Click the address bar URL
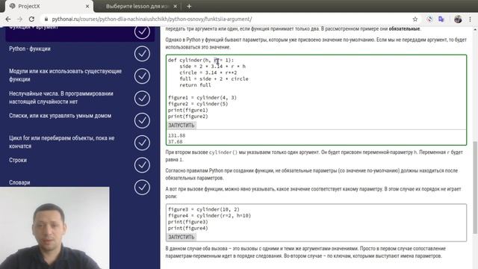Screen dimensions: 478x269 tap(152, 19)
